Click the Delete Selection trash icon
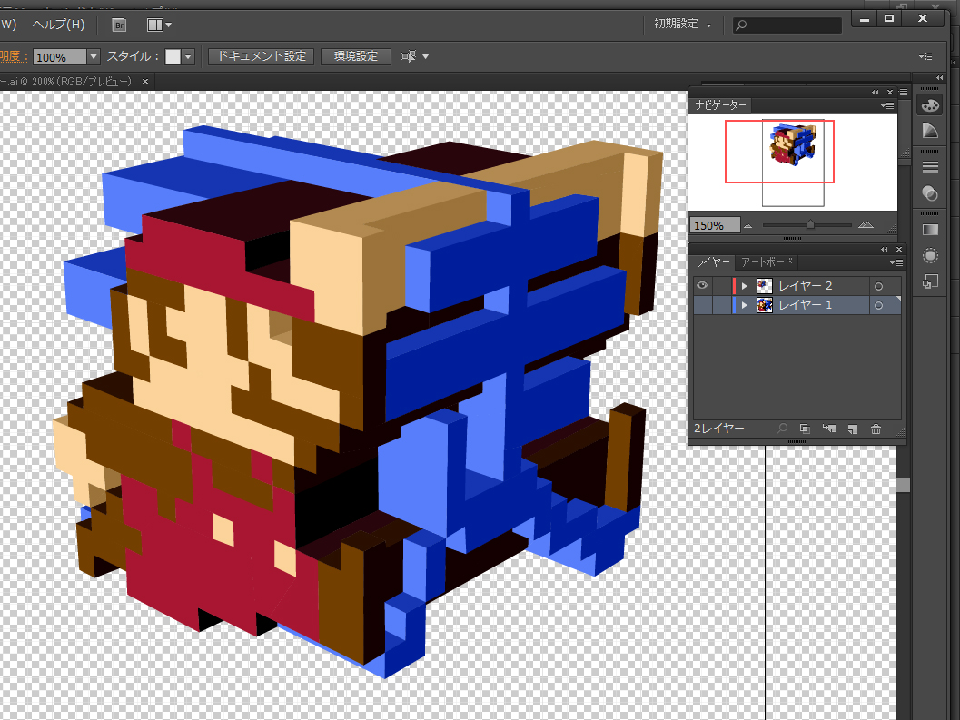 pos(876,429)
